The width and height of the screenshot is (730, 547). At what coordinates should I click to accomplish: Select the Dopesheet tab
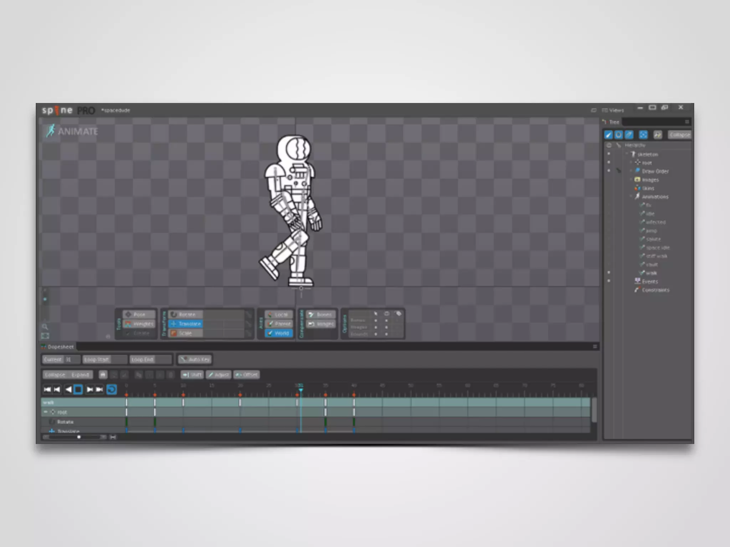59,347
